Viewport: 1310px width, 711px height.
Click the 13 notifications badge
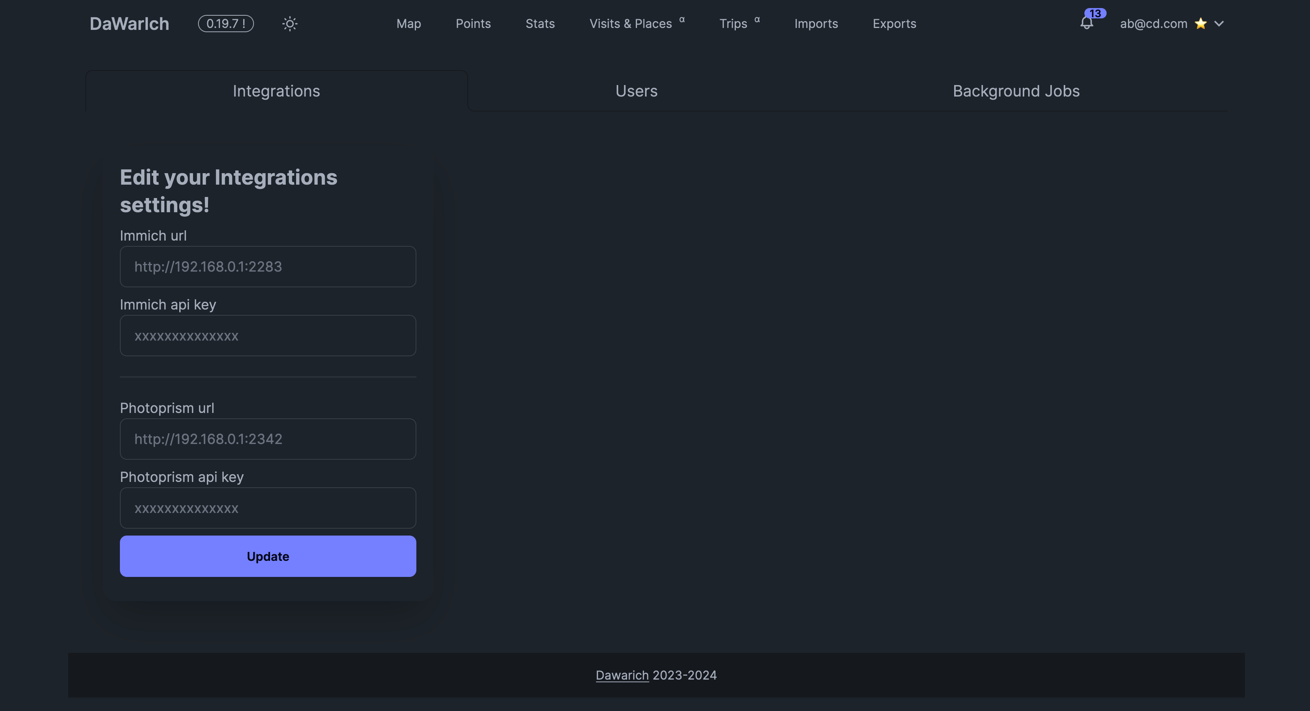[x=1095, y=13]
